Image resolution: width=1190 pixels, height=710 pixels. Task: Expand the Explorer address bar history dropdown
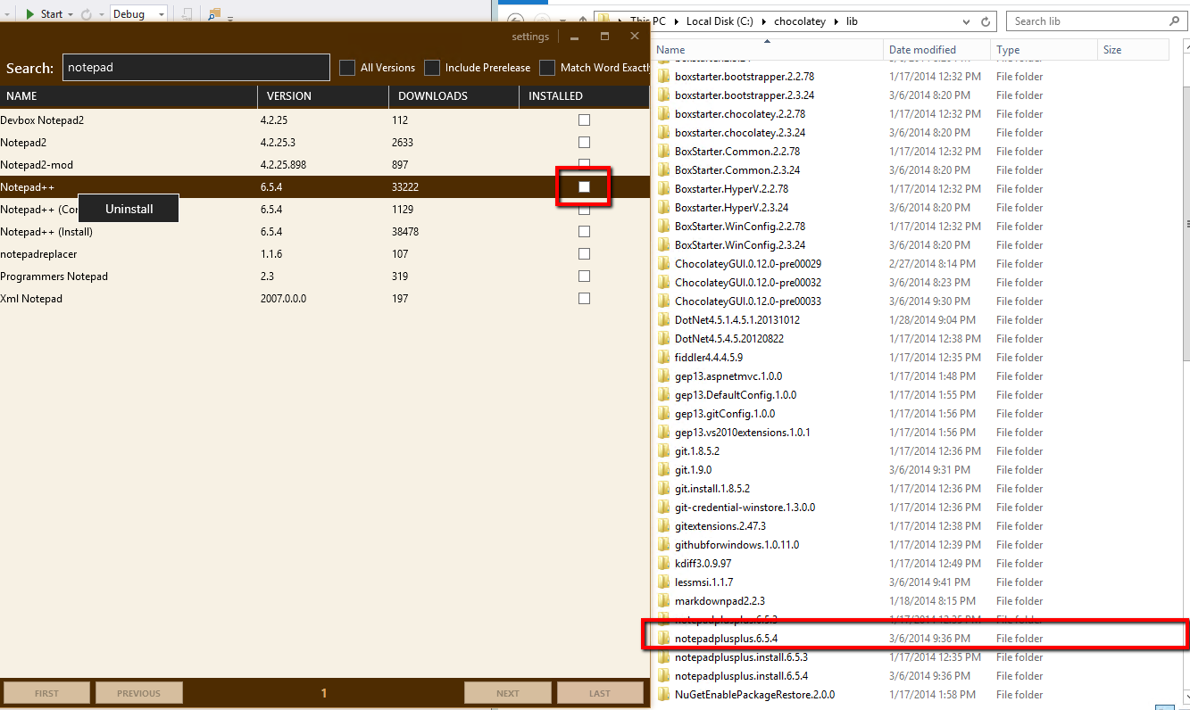[965, 21]
